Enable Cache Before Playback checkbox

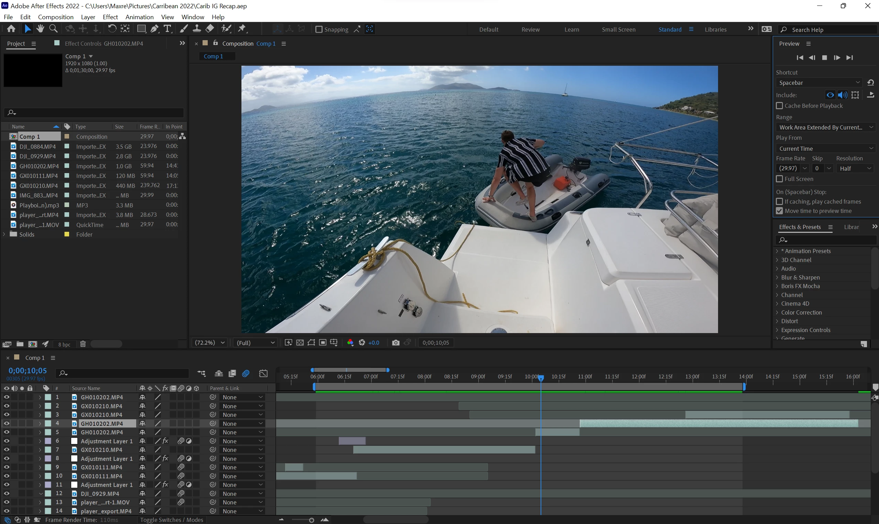(x=779, y=106)
